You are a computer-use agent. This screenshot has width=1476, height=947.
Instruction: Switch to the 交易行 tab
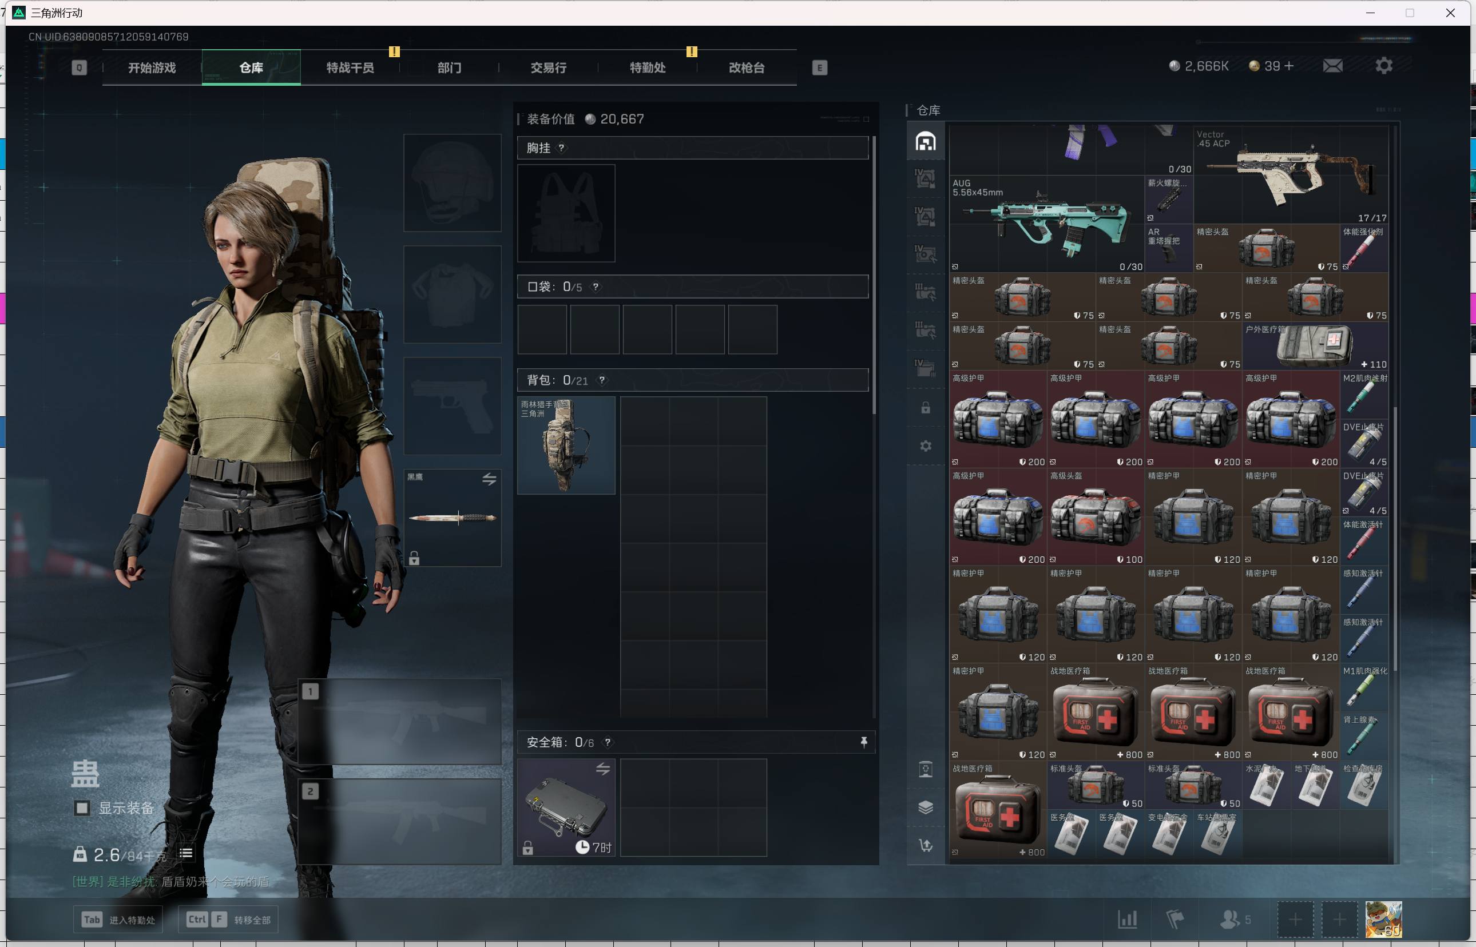coord(548,67)
